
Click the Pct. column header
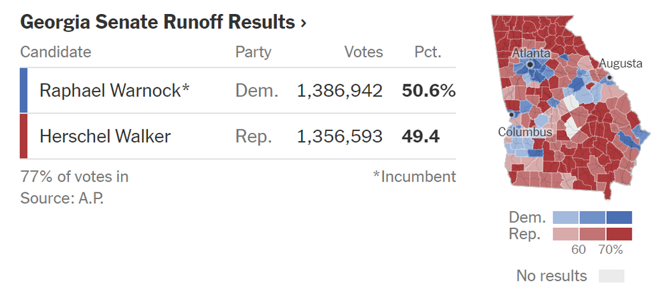coord(427,52)
